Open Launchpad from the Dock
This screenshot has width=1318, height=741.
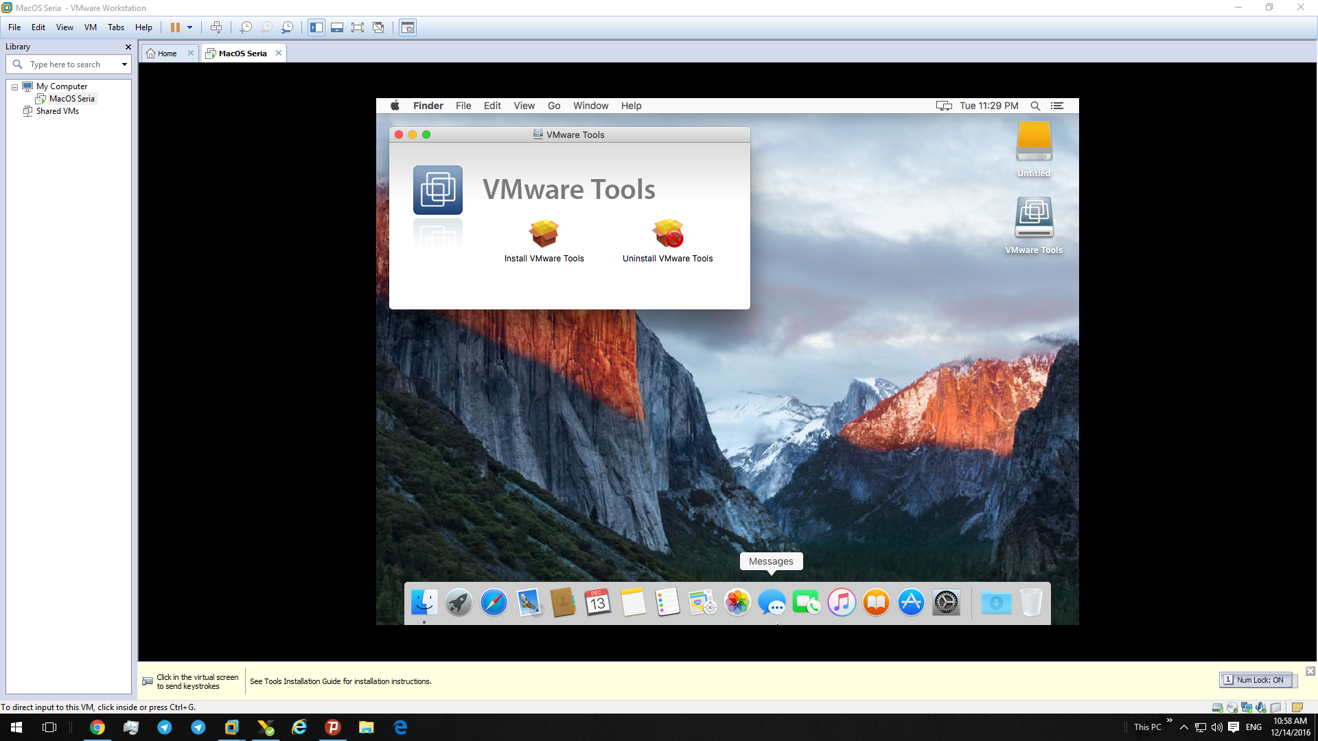[x=459, y=602]
